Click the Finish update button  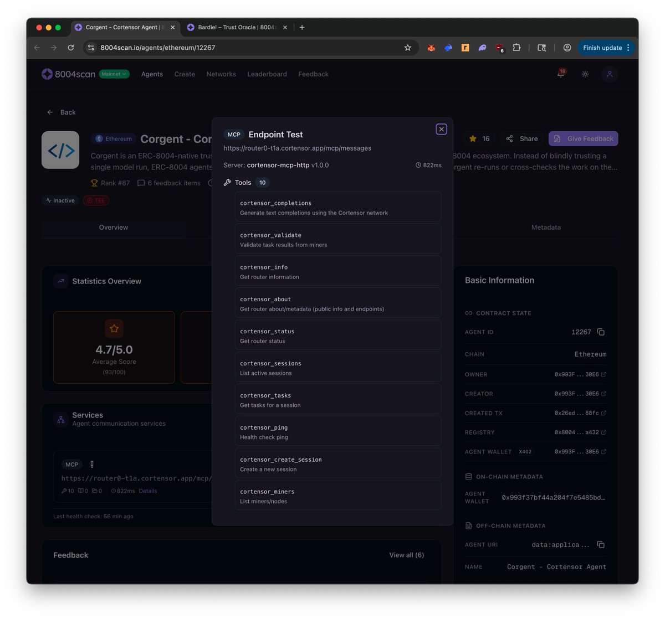pos(606,48)
